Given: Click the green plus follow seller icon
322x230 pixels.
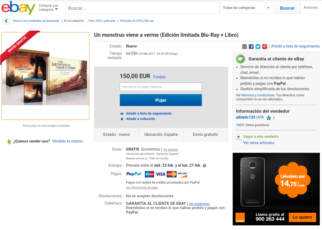Looking at the screenshot, I should click(x=239, y=137).
